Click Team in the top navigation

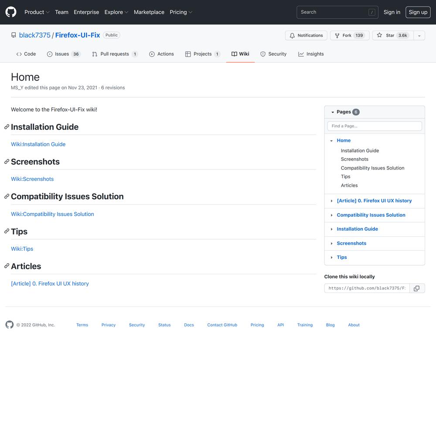click(61, 12)
